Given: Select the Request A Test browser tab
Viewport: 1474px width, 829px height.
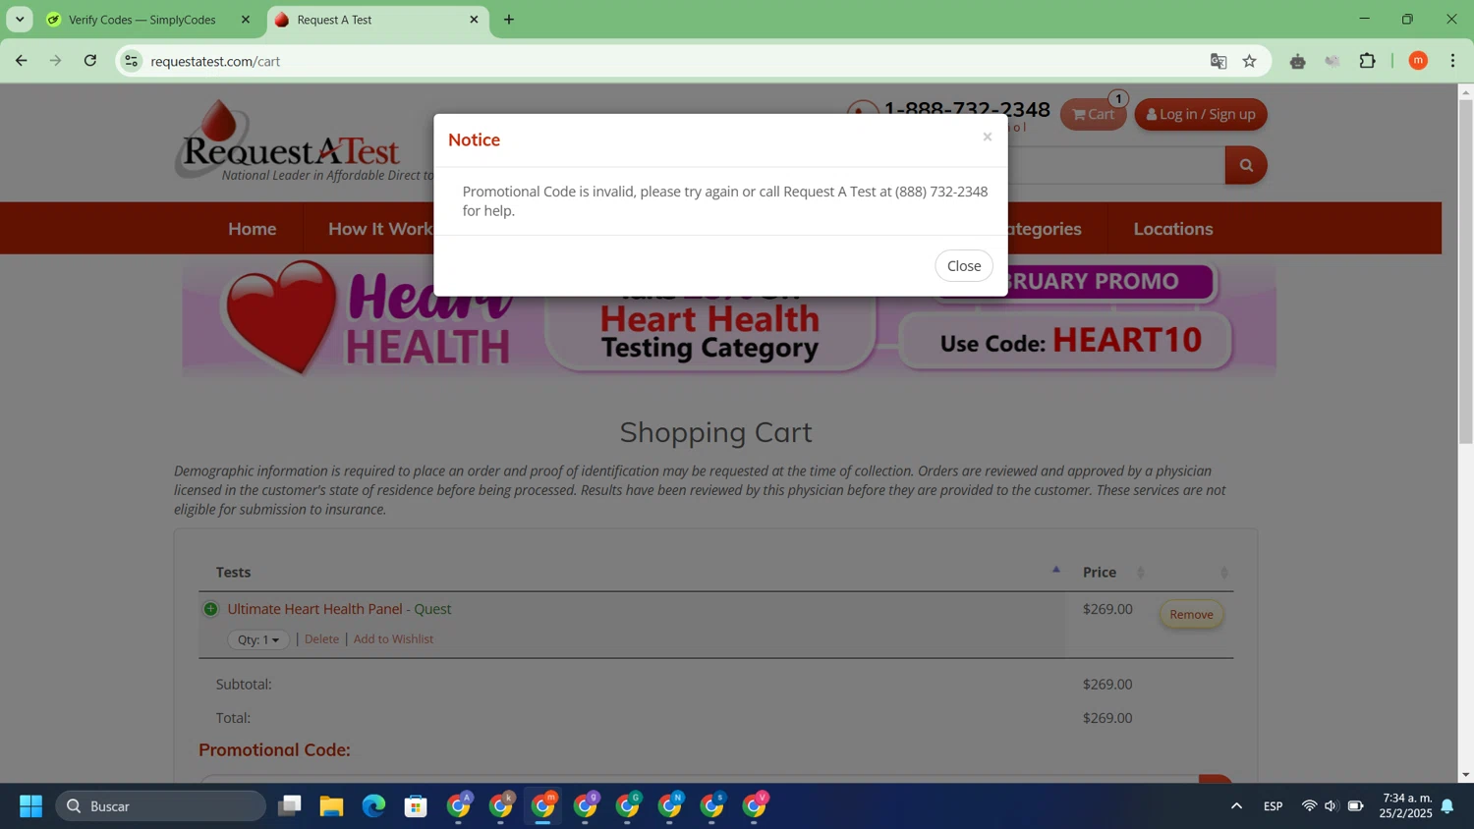Looking at the screenshot, I should coord(376,20).
